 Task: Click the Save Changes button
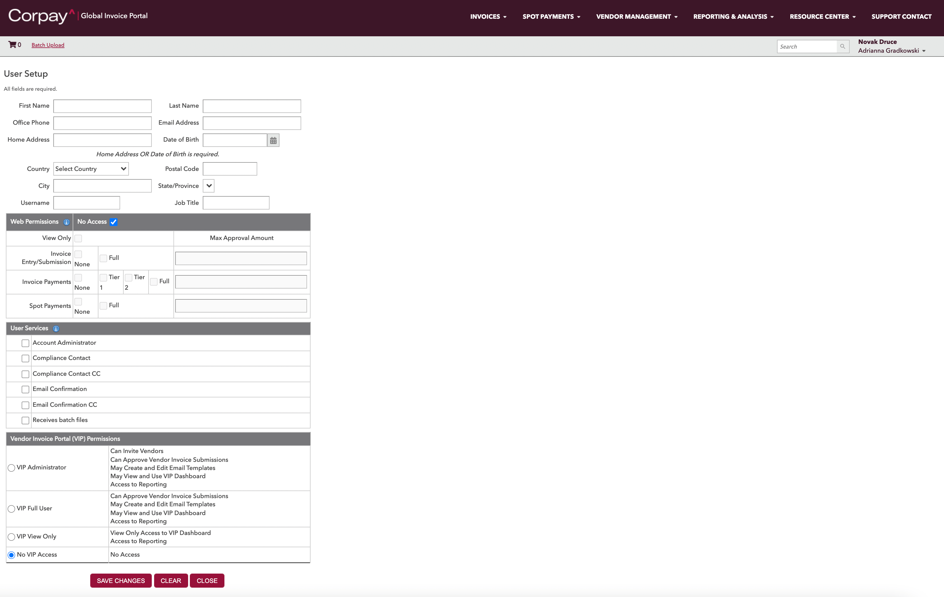[x=121, y=581]
